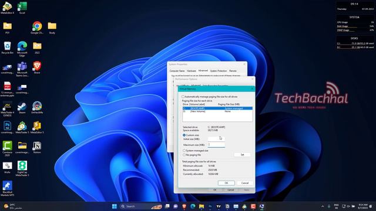Select the Custom size radio button
This screenshot has width=376, height=211.
click(x=184, y=135)
